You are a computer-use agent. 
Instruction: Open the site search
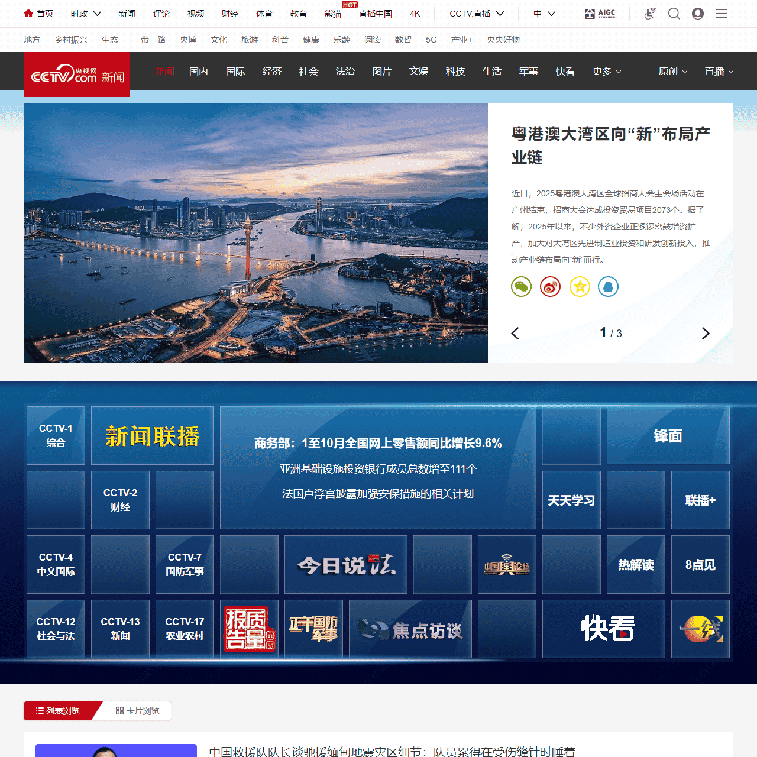pos(674,13)
